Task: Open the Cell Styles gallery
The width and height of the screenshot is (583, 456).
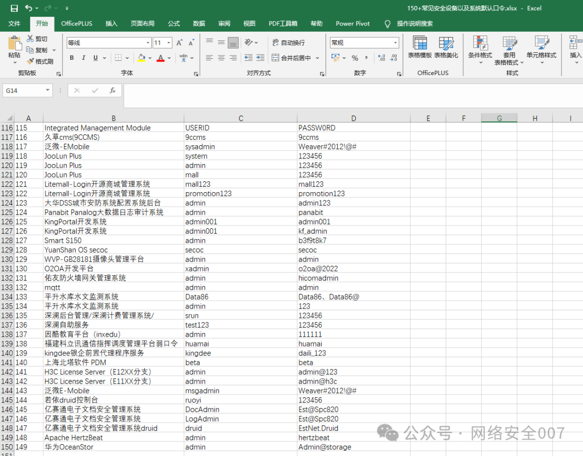Action: pos(541,50)
